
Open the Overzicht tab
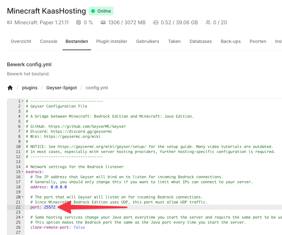[x=21, y=41]
